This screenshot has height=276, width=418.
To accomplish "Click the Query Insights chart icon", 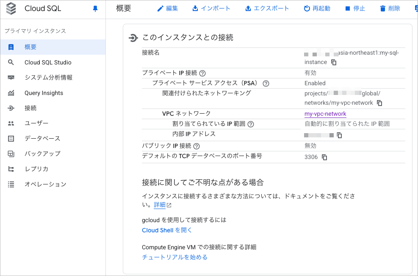I will click(x=11, y=93).
